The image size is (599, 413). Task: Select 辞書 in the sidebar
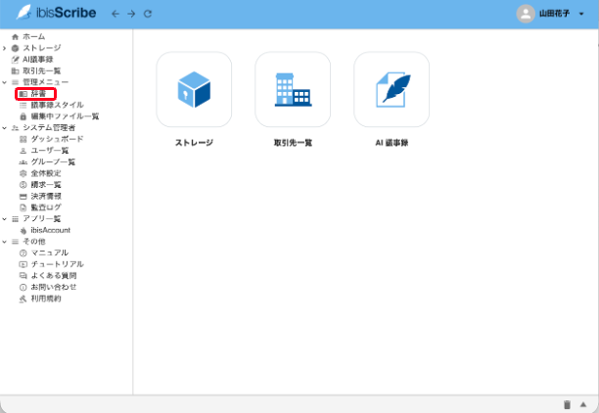(x=38, y=94)
